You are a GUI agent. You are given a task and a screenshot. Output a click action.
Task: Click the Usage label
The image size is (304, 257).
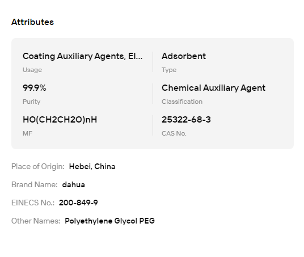[x=32, y=70]
